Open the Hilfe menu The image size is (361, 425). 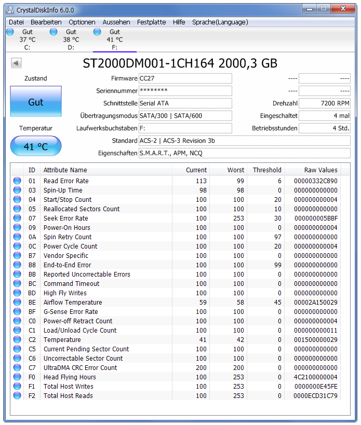179,22
